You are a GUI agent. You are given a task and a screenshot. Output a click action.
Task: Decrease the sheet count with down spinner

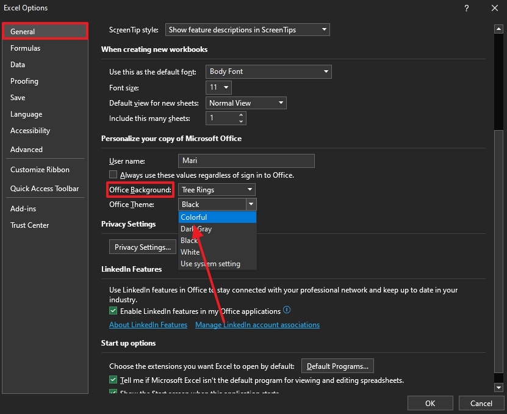(242, 121)
